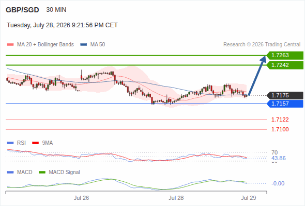305x206 pixels.
Task: Click the MACD legend label
Action: pyautogui.click(x=24, y=173)
